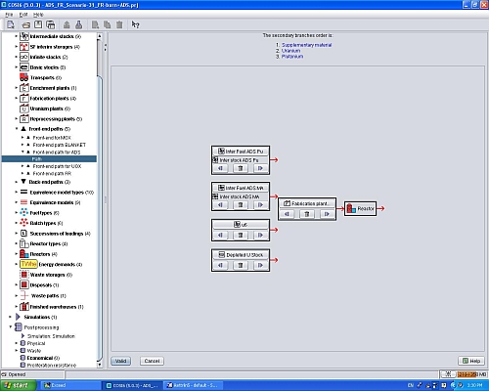Click the flask toolbar icon
Screen dimensions: 489x391
(78, 24)
